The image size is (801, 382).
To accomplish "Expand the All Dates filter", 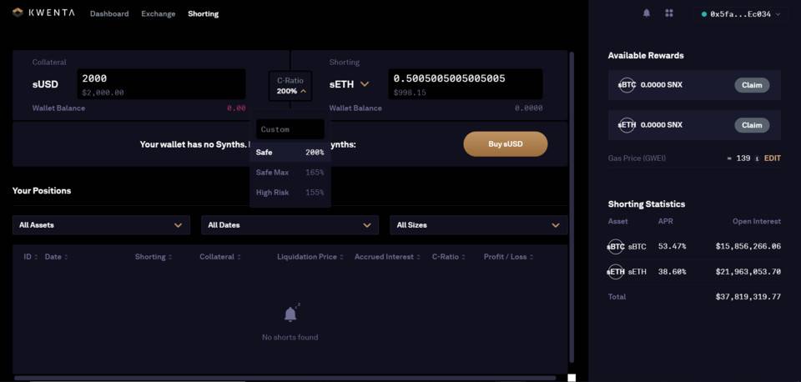I will pos(290,224).
